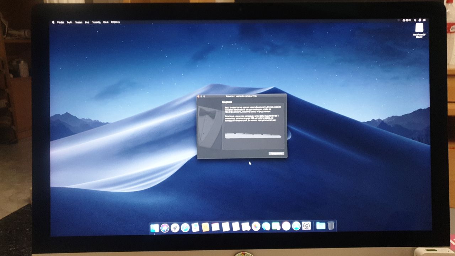This screenshot has width=455, height=256.
Task: Open the Apple menu
Action: pyautogui.click(x=53, y=22)
